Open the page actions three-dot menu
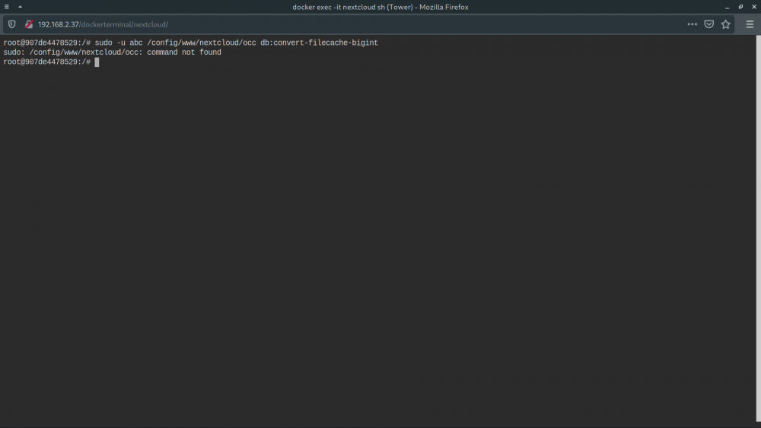Image resolution: width=761 pixels, height=428 pixels. point(692,24)
